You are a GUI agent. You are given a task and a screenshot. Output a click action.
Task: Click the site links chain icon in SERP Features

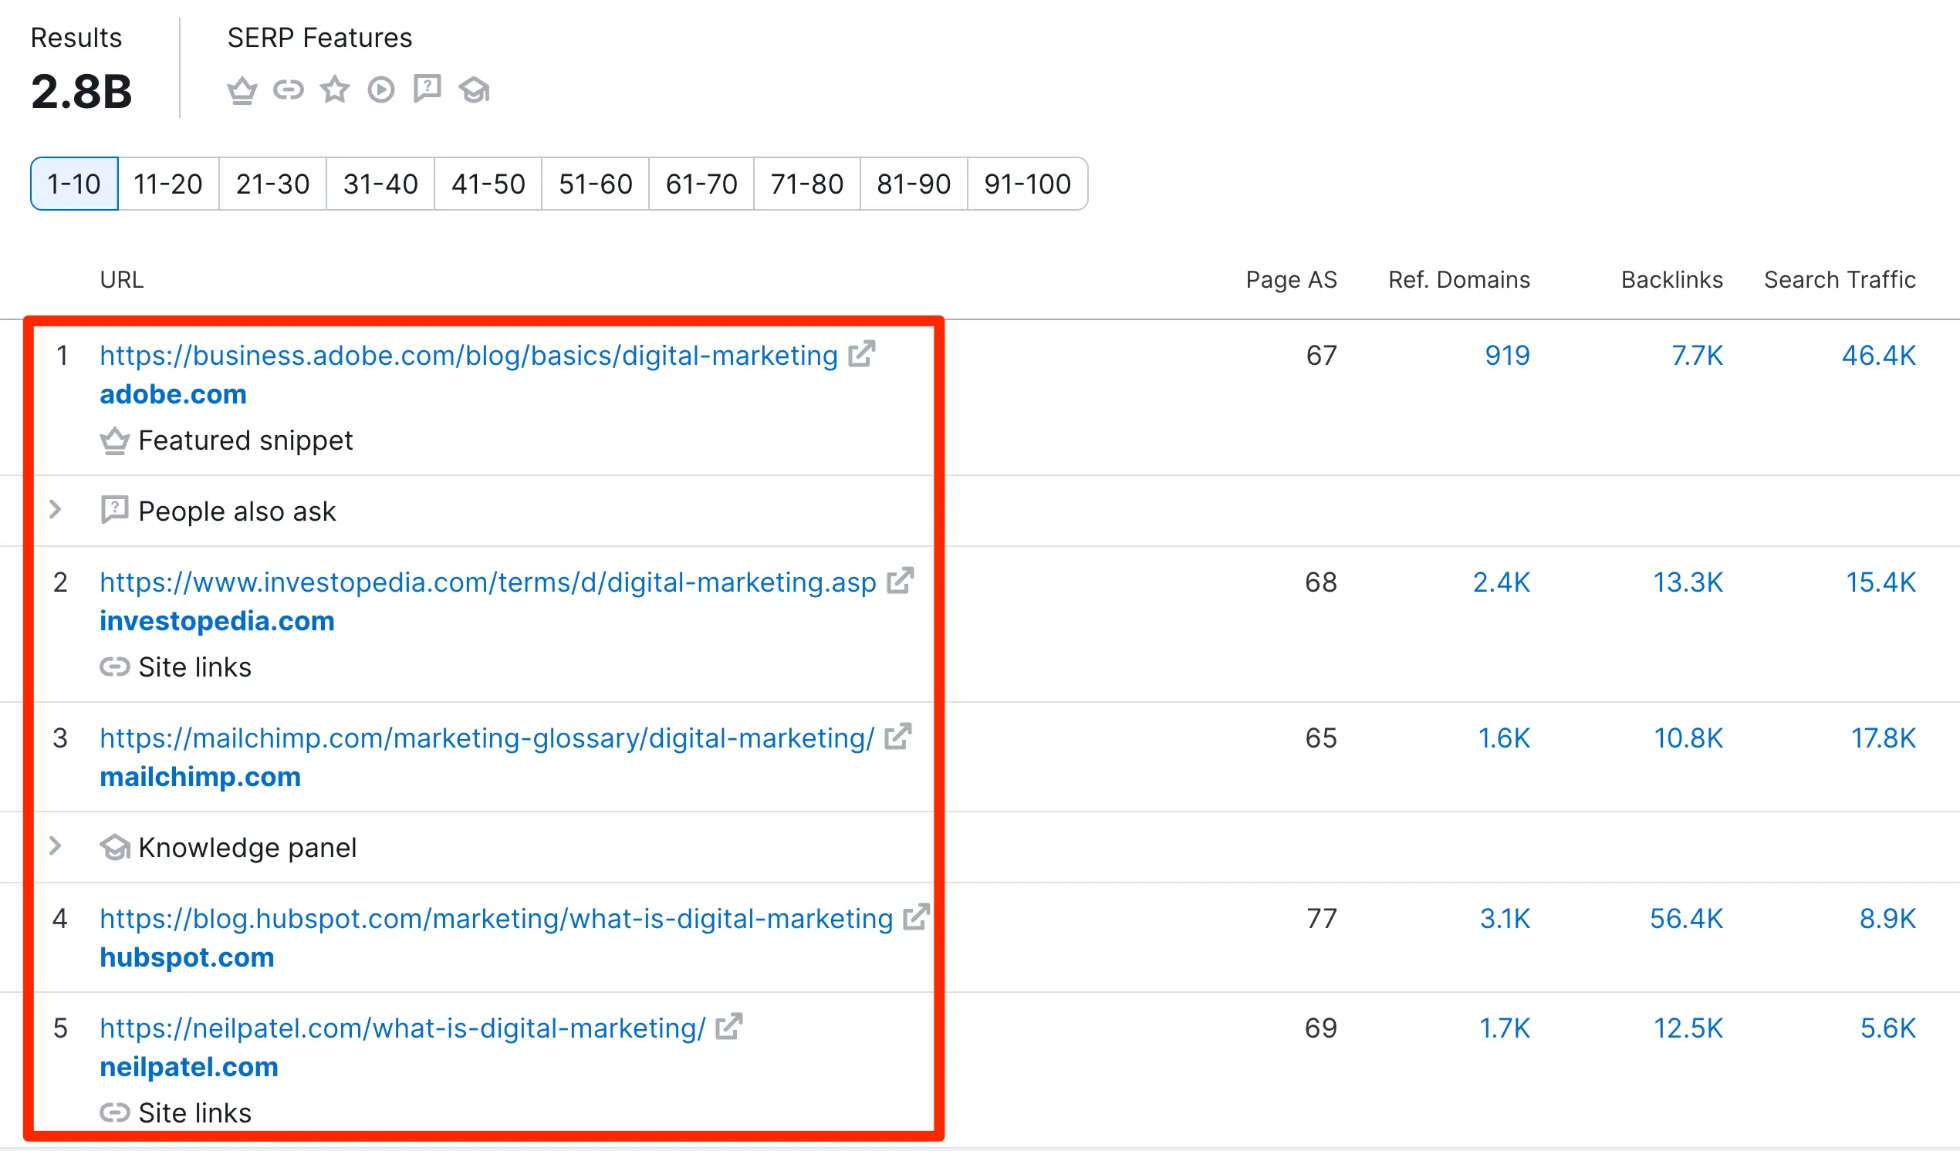click(288, 90)
